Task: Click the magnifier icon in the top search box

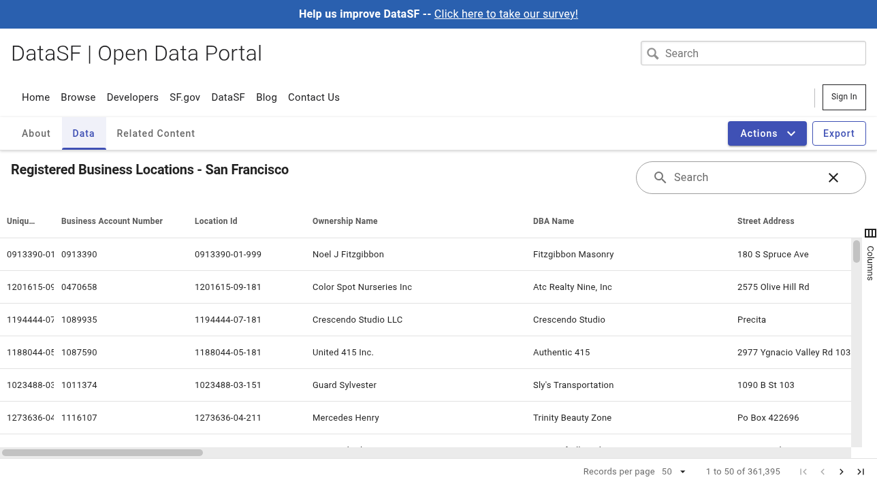Action: 653,54
